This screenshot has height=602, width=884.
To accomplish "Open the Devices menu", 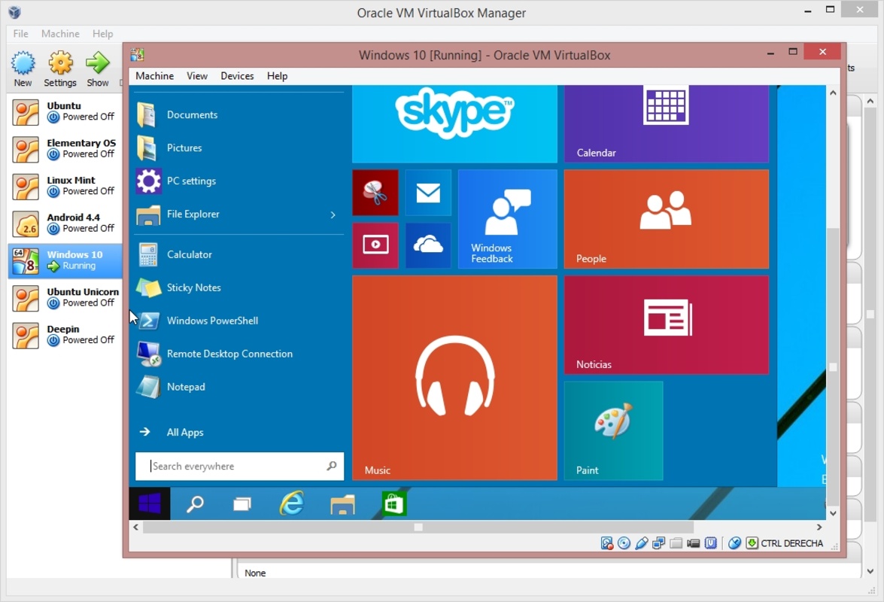I will tap(237, 76).
